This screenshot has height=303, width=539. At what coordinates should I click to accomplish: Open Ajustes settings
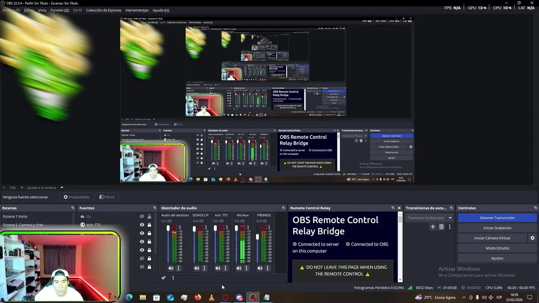[x=497, y=258]
